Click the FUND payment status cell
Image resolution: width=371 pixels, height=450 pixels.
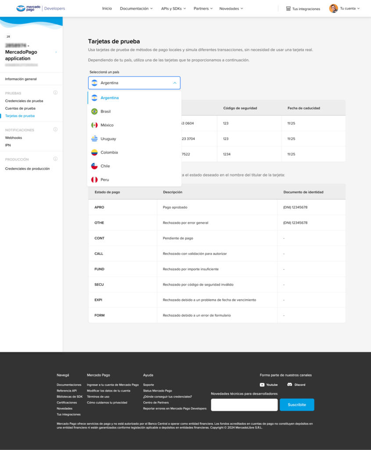click(122, 269)
